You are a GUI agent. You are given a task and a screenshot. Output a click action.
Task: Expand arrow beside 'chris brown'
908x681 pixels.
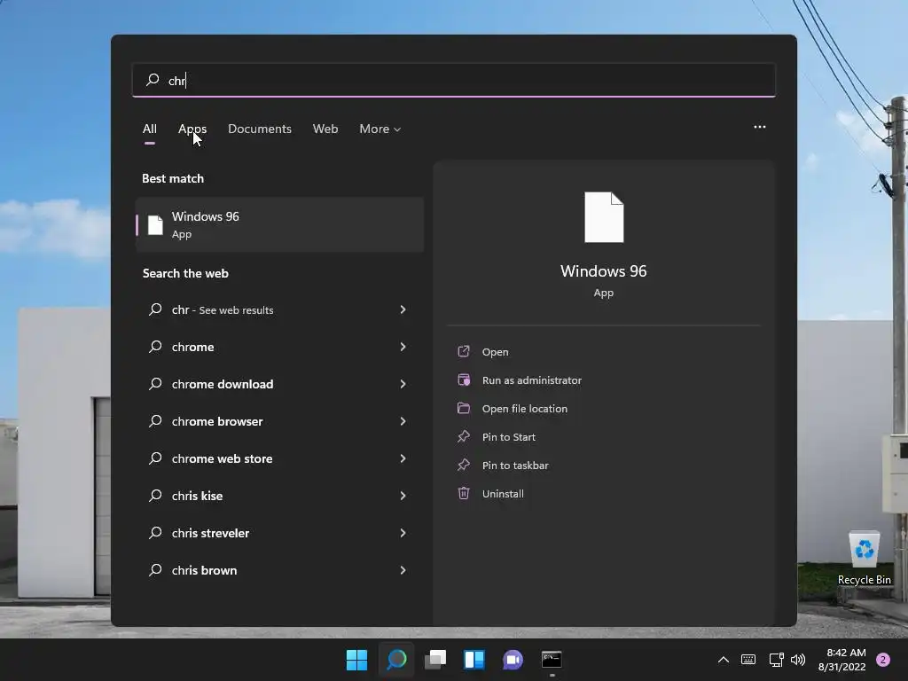(403, 570)
